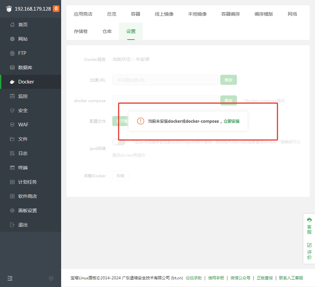
Task: Click the globe icon beside 网站
Action: click(x=12, y=39)
